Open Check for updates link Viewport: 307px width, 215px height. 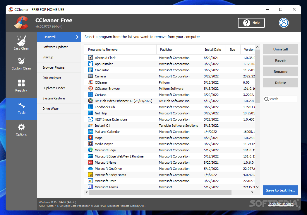(x=280, y=204)
